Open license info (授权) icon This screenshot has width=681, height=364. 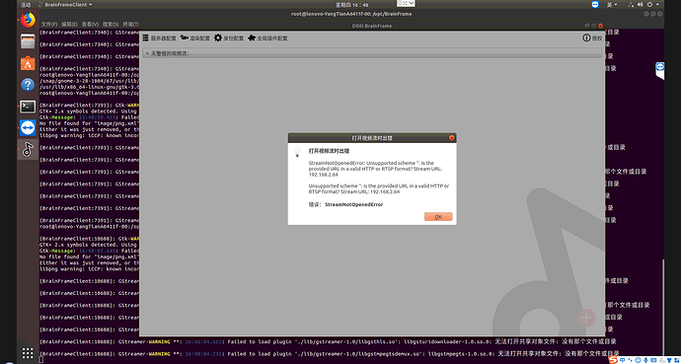point(586,38)
